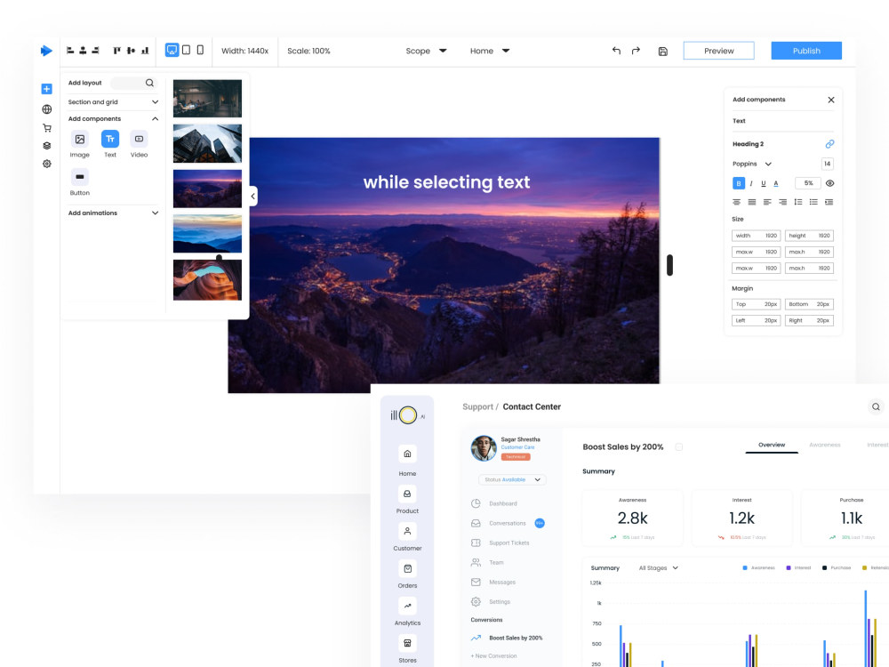Click the link chain icon beside Heading 2

[829, 144]
